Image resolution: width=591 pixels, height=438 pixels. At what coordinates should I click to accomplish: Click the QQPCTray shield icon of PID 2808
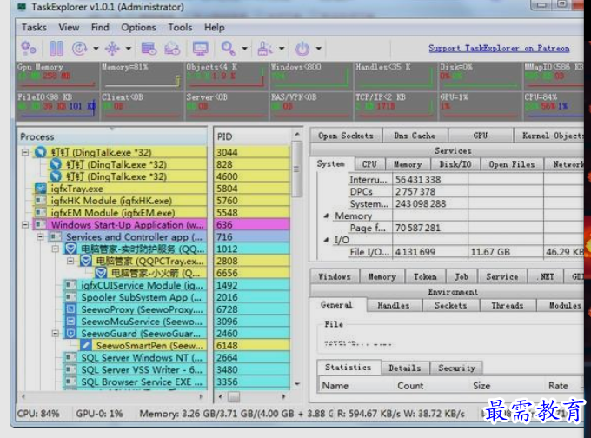[x=85, y=261]
